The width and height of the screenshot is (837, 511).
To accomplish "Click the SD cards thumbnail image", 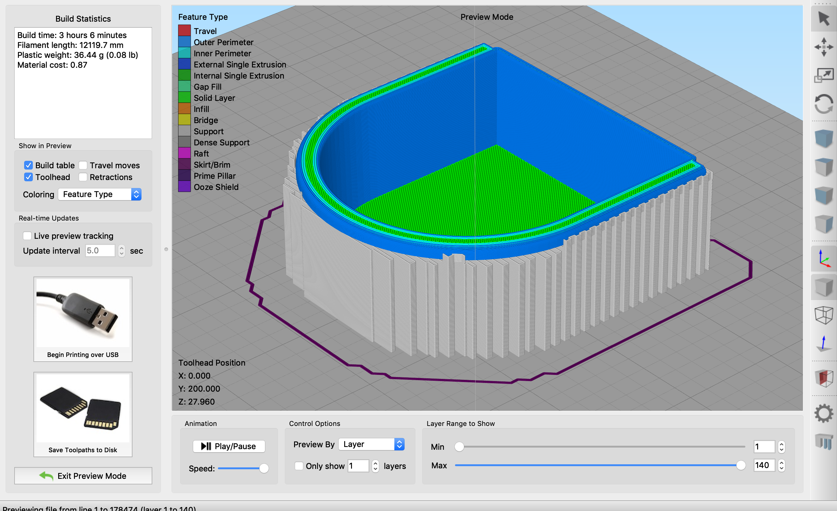I will click(83, 408).
